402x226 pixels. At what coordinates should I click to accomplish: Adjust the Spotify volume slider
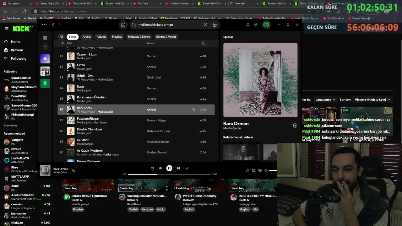tap(273, 170)
